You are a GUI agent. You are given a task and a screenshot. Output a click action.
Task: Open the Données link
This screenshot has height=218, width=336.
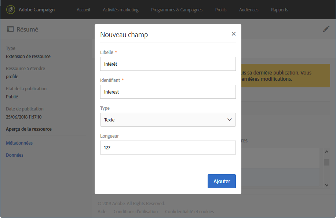click(x=15, y=155)
